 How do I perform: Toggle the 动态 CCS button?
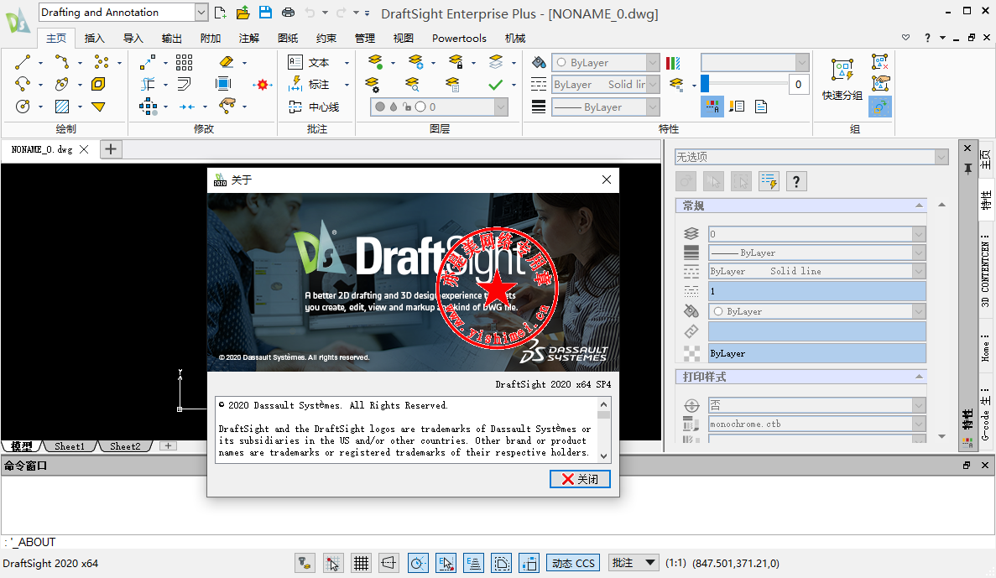[x=573, y=563]
